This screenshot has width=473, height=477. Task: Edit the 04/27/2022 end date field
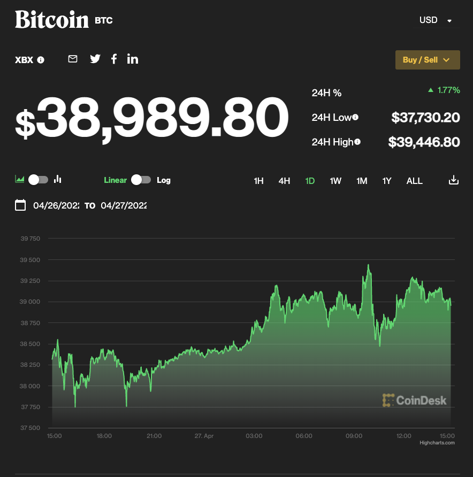click(124, 205)
